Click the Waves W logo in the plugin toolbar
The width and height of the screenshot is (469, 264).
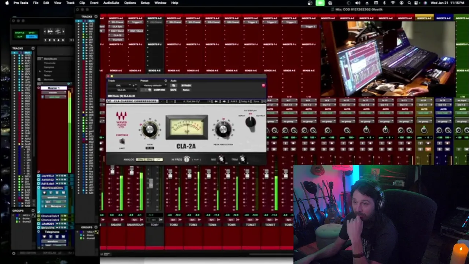(x=109, y=101)
